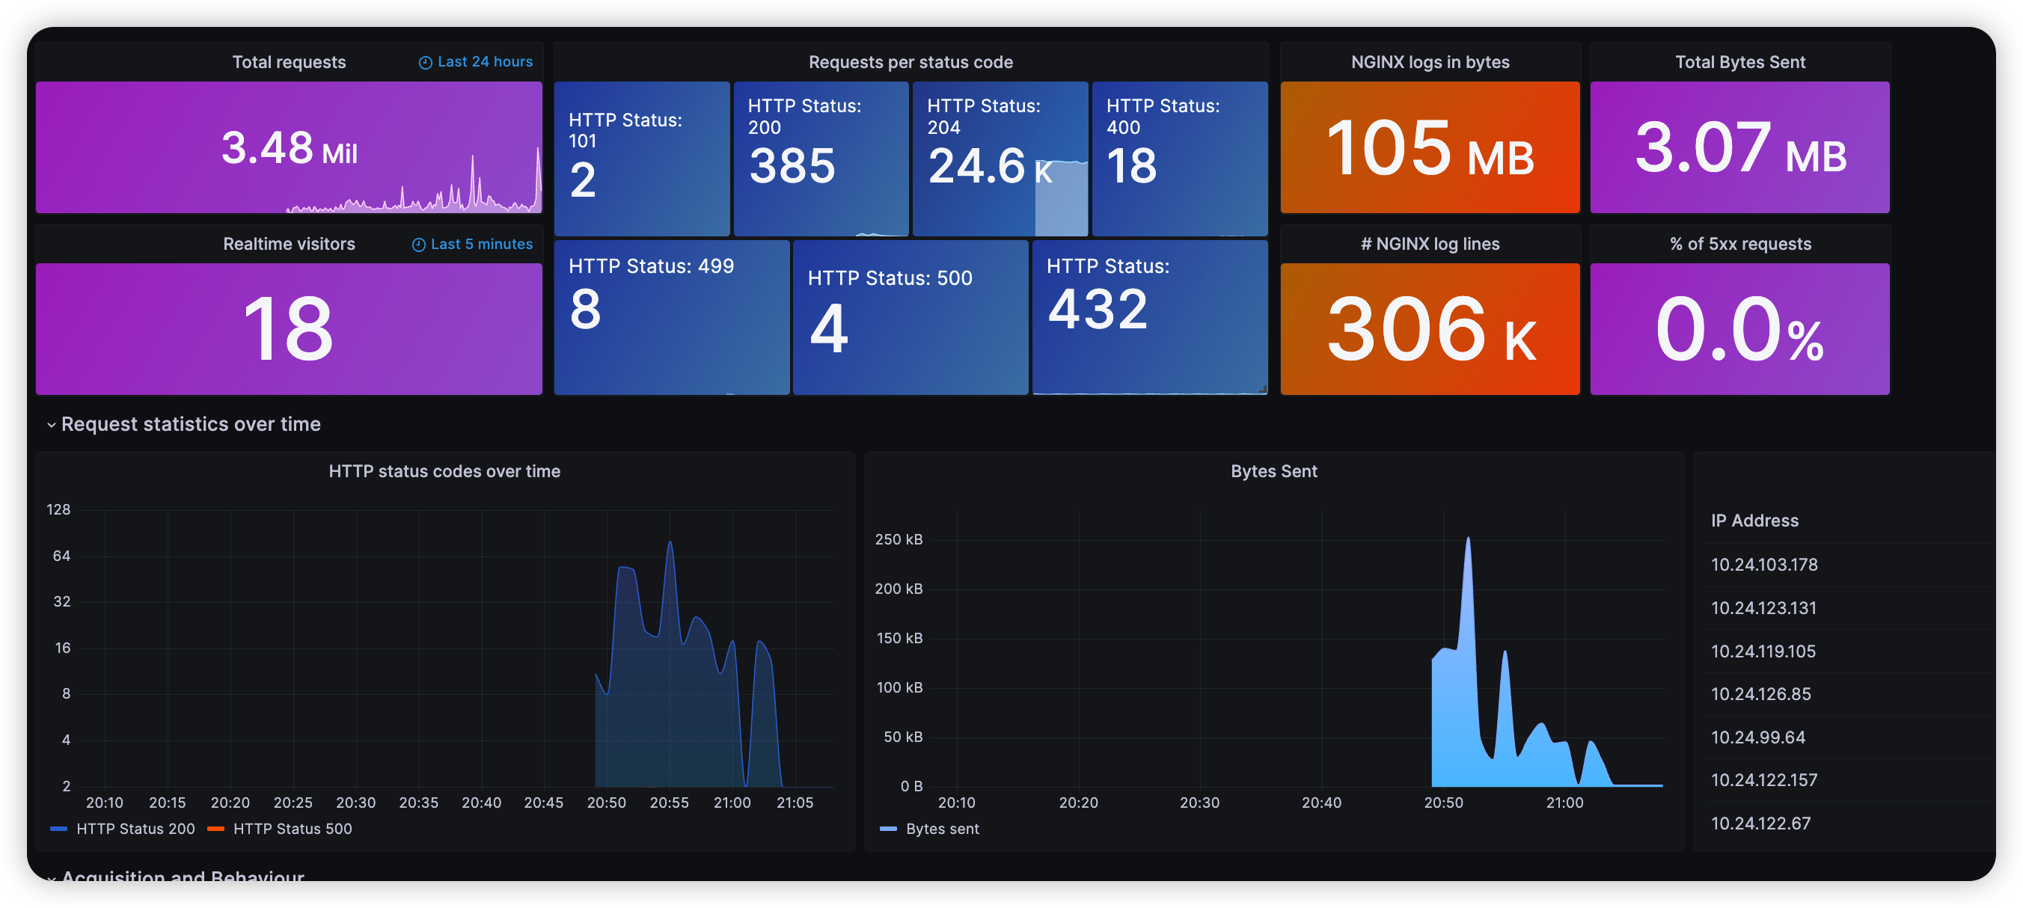Open the Requests per status code title menu
The height and width of the screenshot is (908, 2023).
click(x=910, y=62)
